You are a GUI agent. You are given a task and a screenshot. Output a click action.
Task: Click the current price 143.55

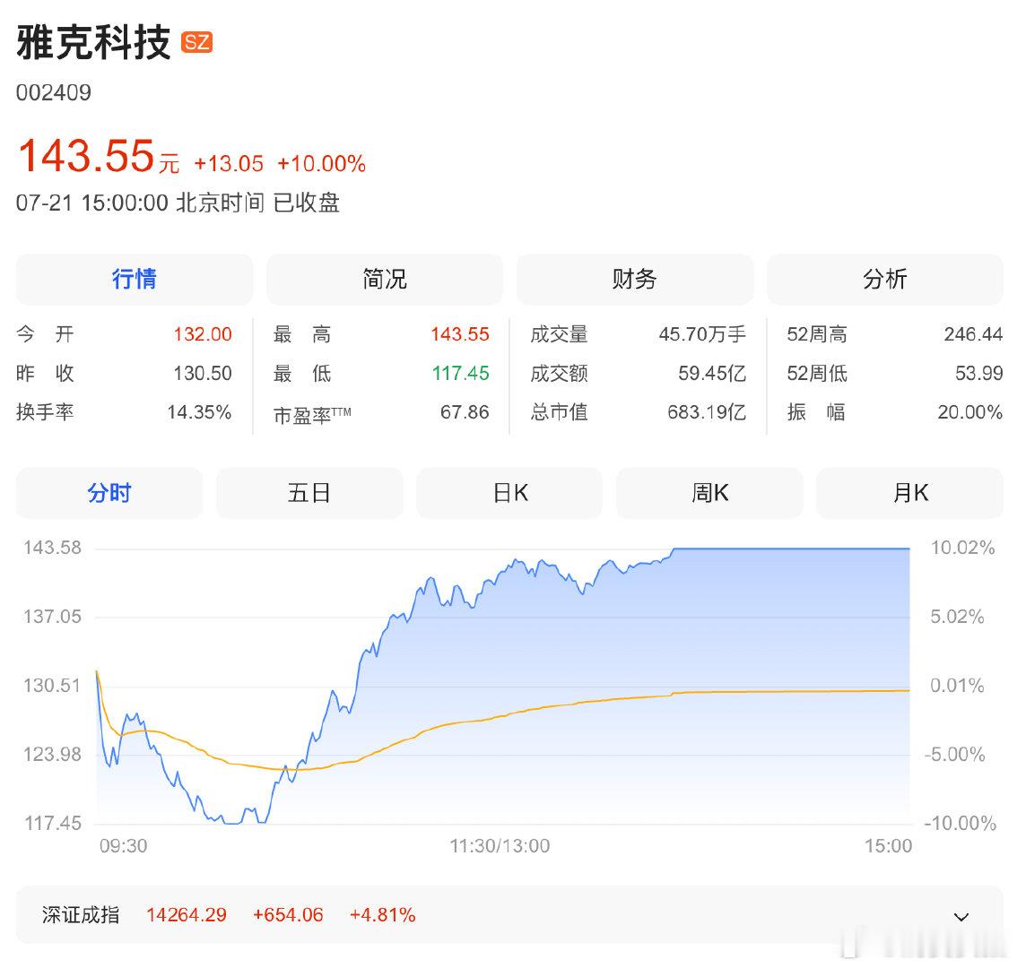pyautogui.click(x=85, y=156)
